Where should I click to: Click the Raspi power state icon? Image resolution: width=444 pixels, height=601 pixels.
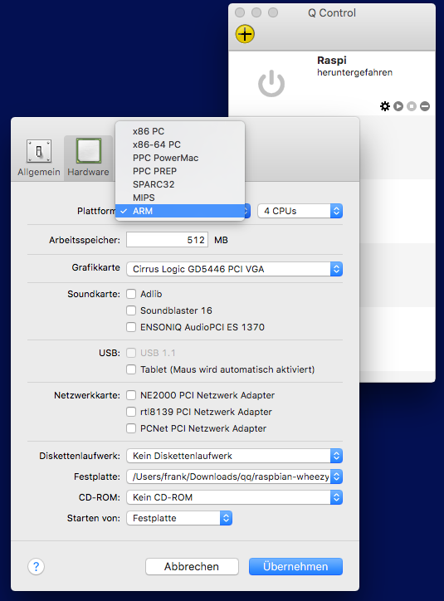click(x=271, y=83)
